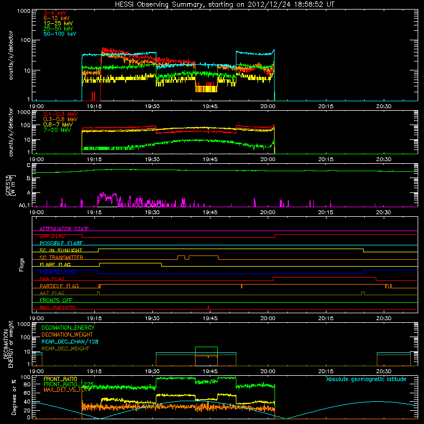Viewport: 424px width, 424px height.
Task: Click the DECIMATION ENERGY or weight axis label
Action: point(8,344)
